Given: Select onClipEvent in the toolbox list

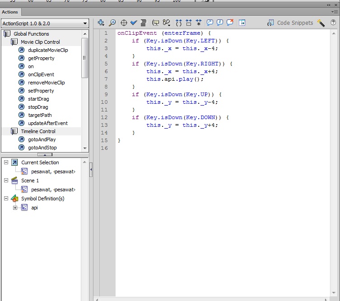Looking at the screenshot, I should pyautogui.click(x=41, y=74).
